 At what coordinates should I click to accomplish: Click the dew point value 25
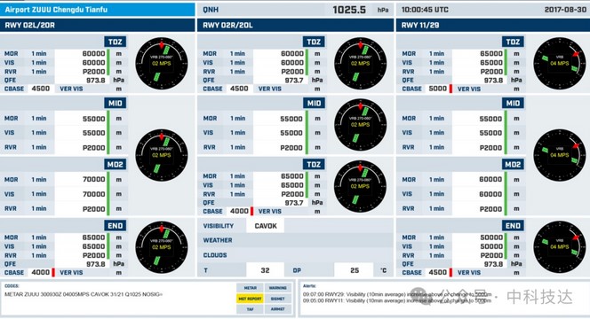pos(355,270)
